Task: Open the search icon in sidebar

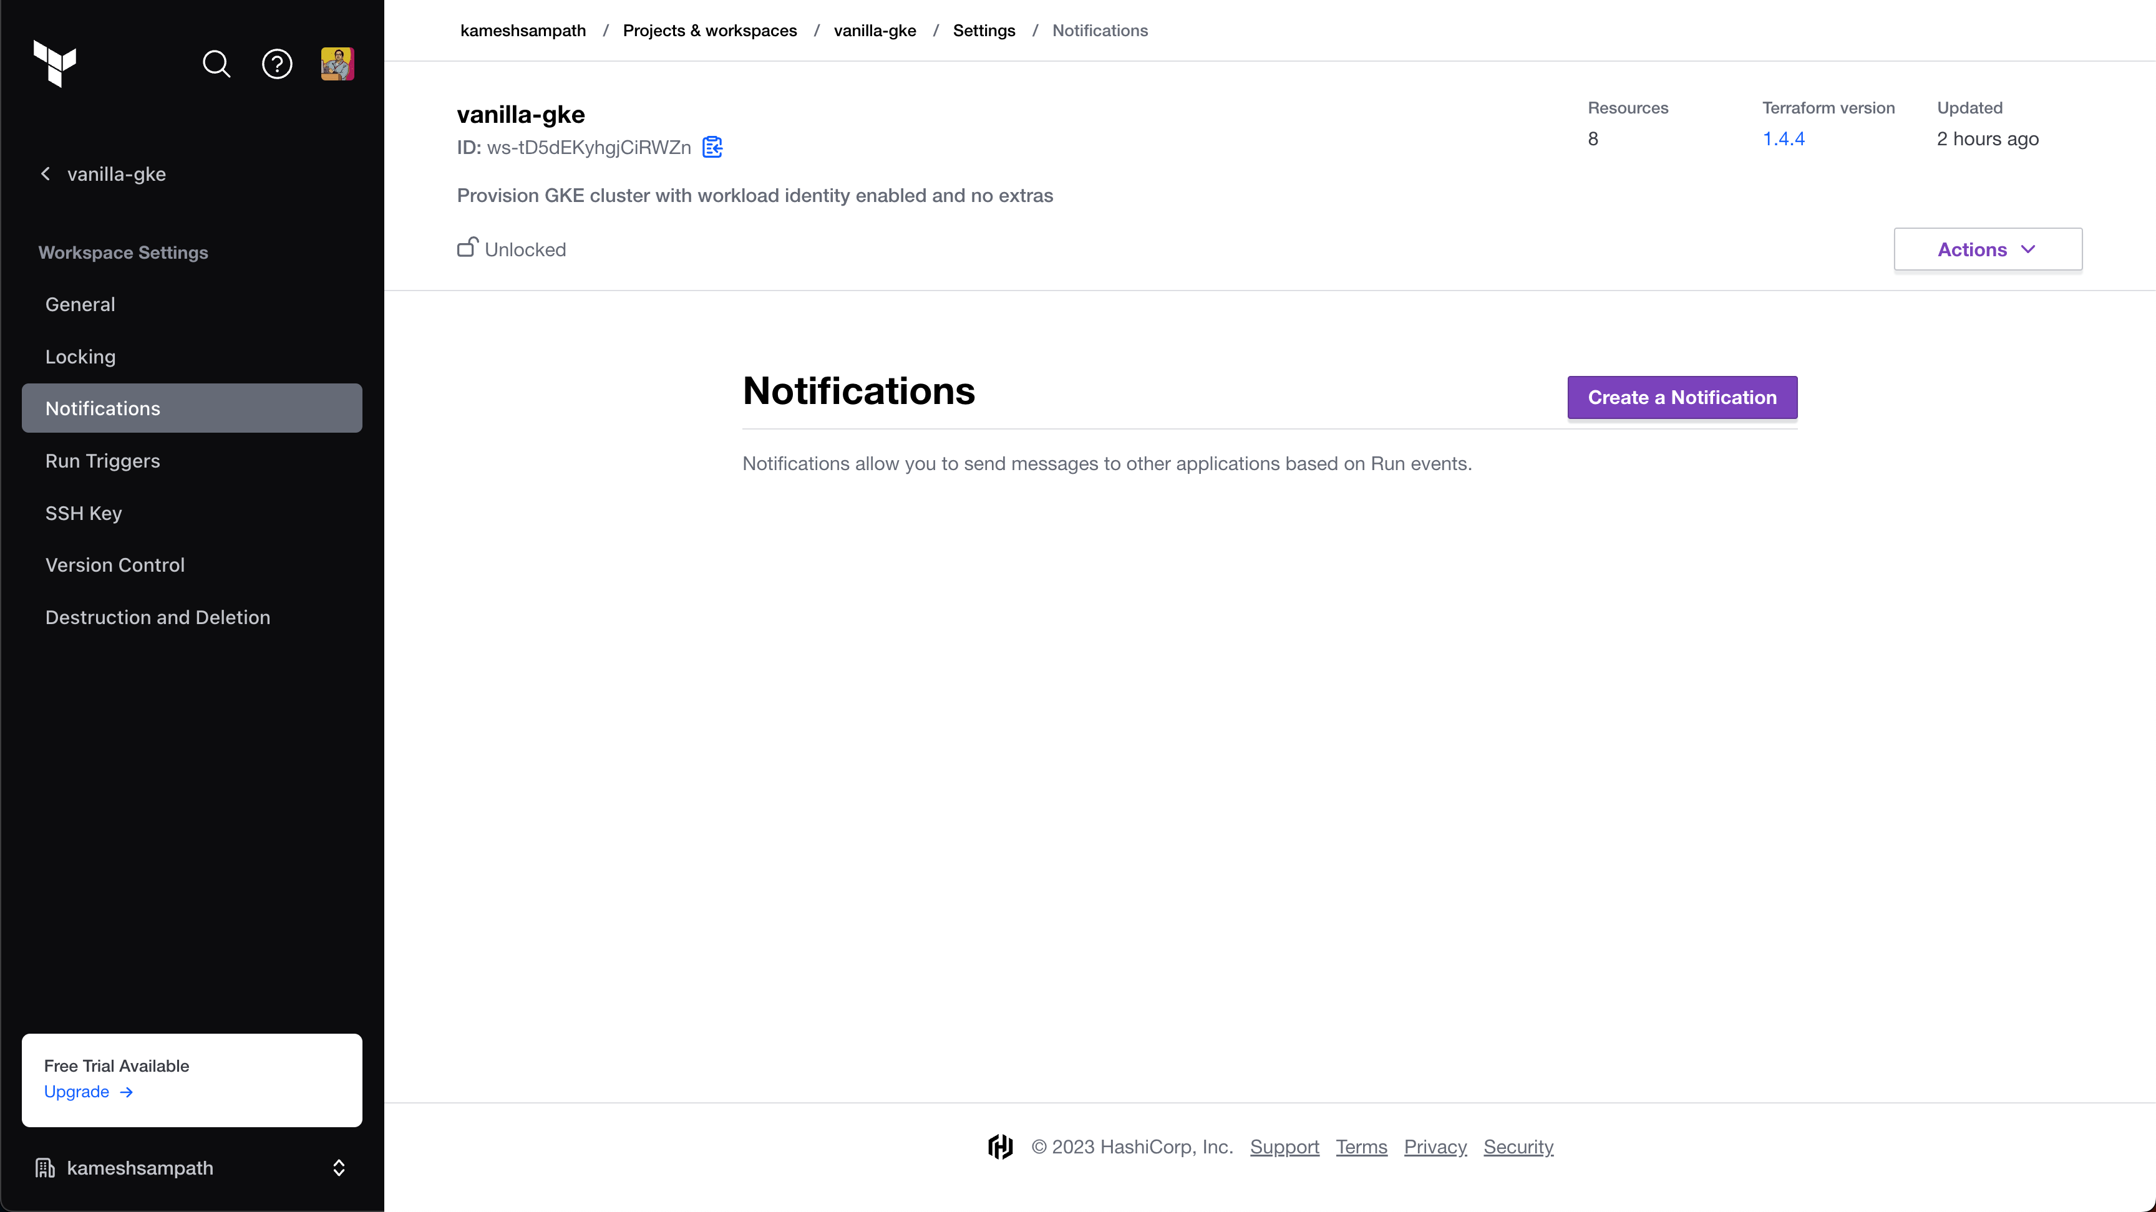Action: pyautogui.click(x=216, y=64)
